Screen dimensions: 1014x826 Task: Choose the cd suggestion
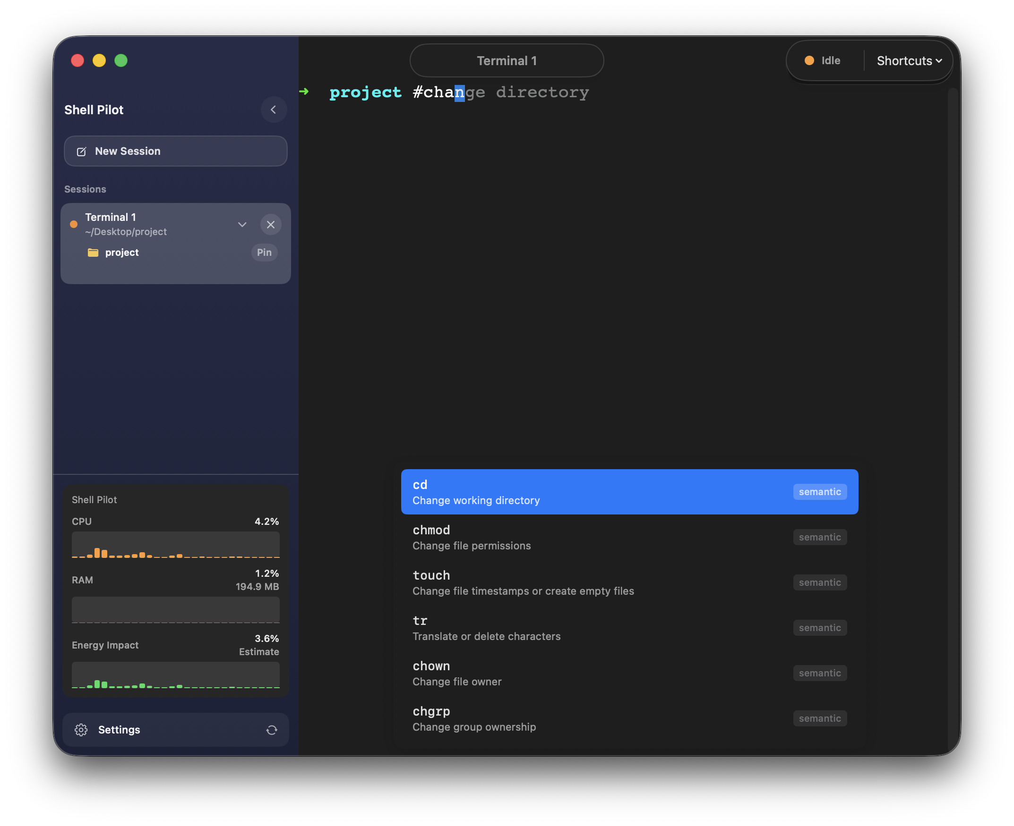(x=630, y=492)
